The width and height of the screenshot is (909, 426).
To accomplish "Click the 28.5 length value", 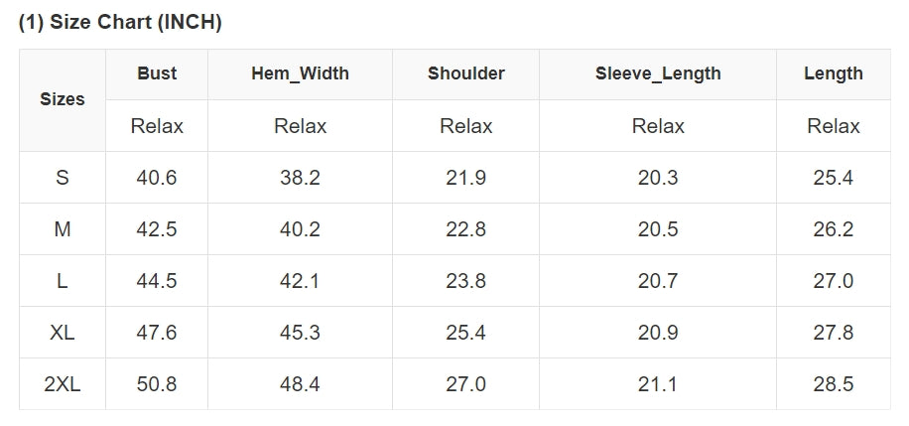I will tap(833, 384).
